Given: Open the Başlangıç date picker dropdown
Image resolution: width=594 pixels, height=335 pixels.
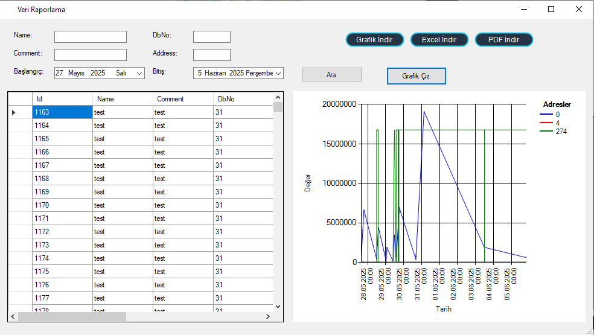Looking at the screenshot, I should point(139,73).
